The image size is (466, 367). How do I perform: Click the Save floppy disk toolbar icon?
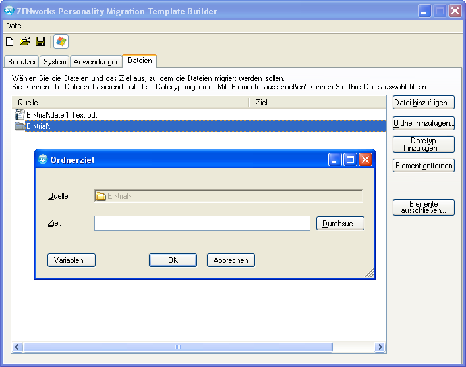[40, 41]
